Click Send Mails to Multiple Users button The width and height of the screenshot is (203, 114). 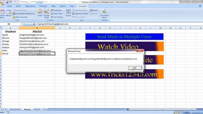[124, 37]
